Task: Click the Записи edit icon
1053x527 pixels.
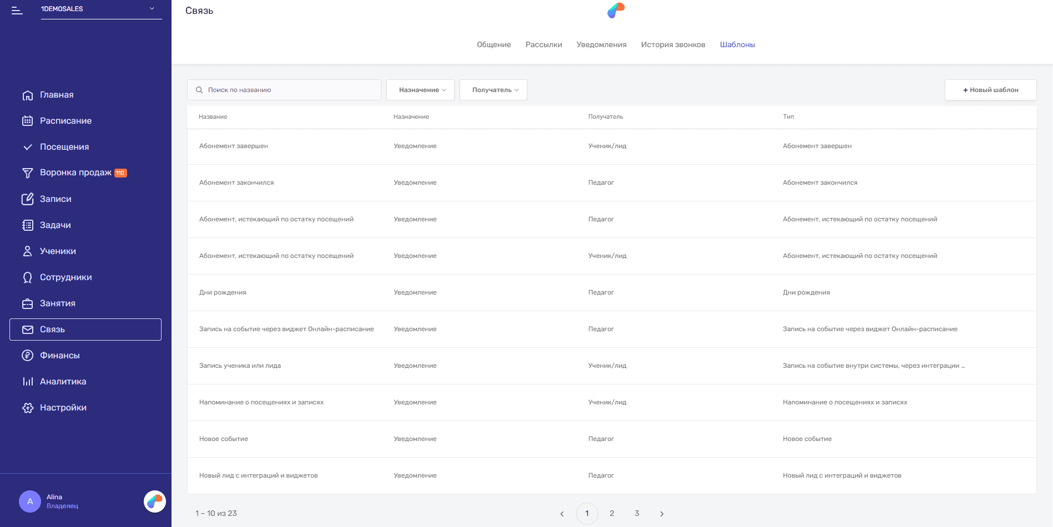Action: (28, 199)
